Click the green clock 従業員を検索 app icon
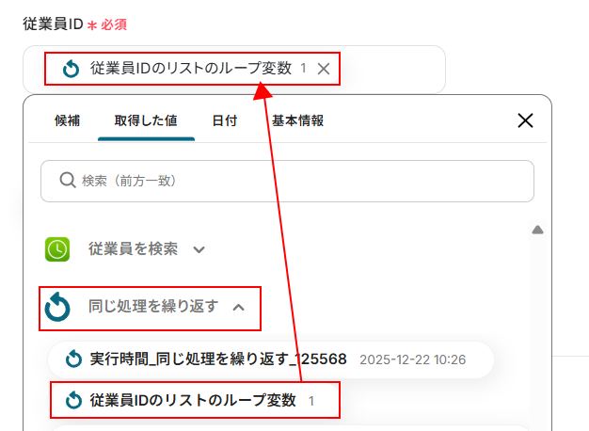This screenshot has width=589, height=431. [57, 249]
